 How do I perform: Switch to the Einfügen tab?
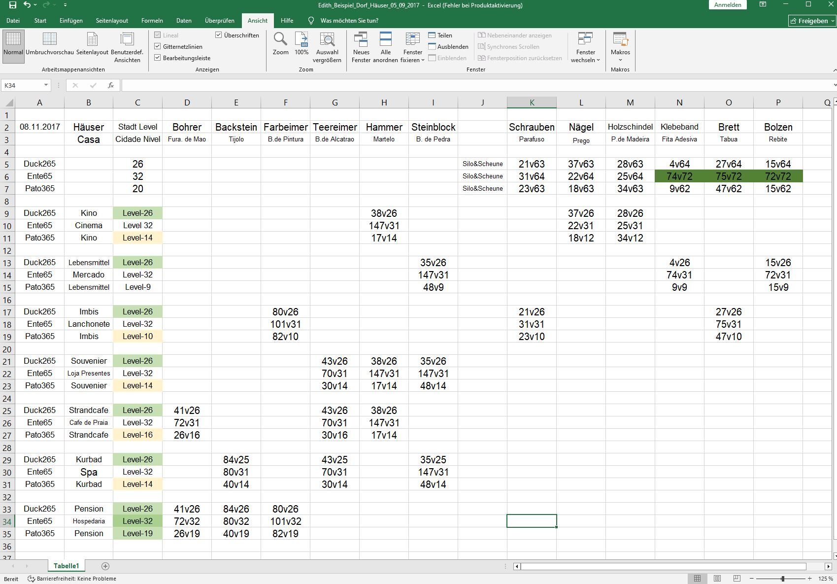pyautogui.click(x=71, y=21)
